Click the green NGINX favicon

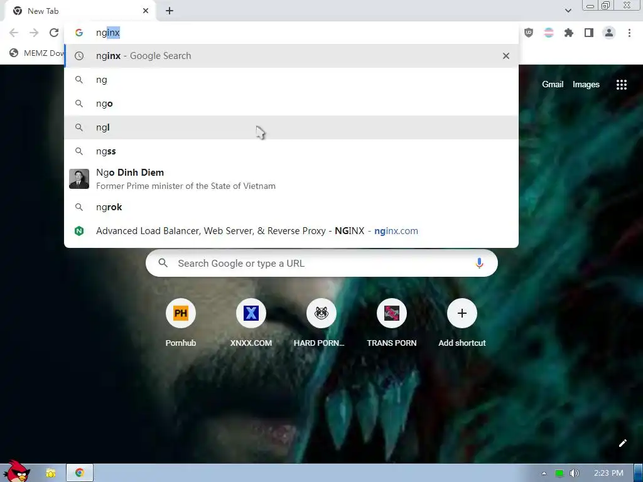click(x=79, y=231)
